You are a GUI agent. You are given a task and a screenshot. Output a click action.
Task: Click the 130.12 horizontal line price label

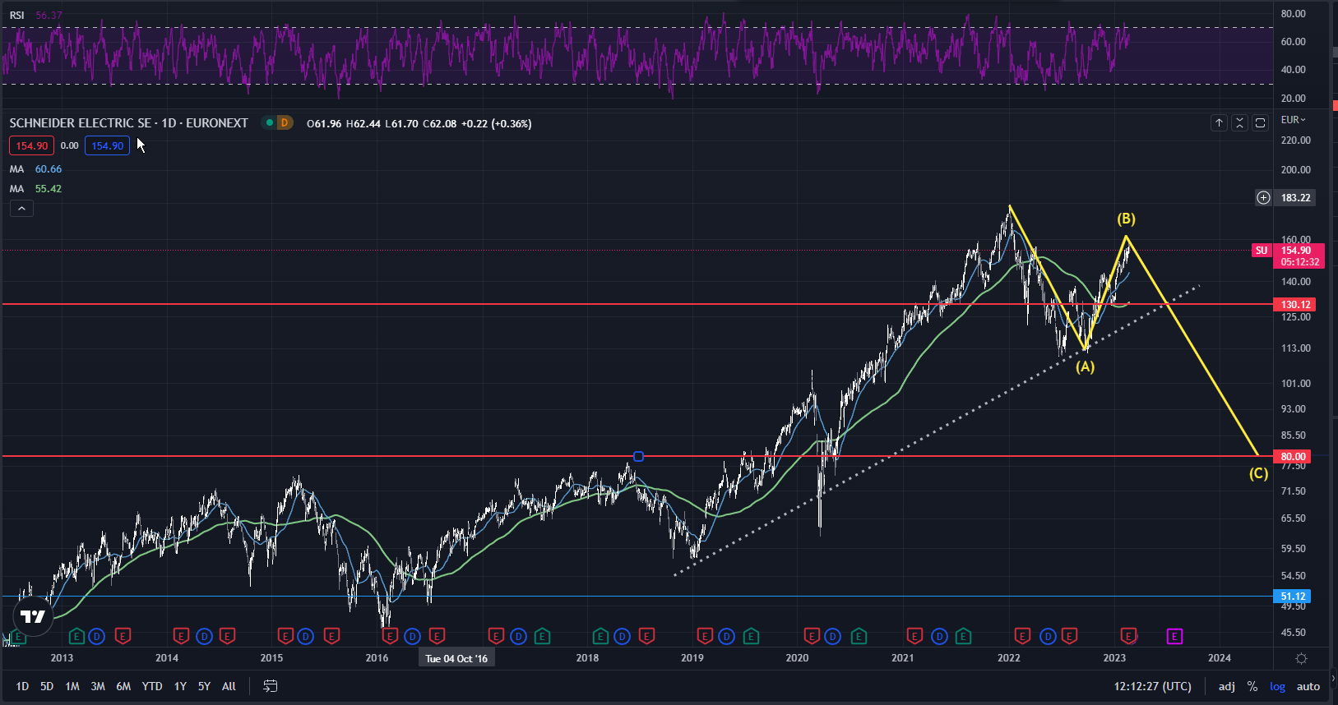(x=1295, y=304)
